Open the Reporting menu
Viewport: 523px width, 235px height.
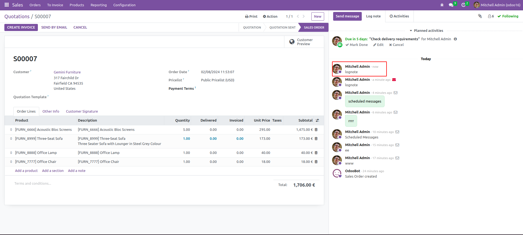99,5
